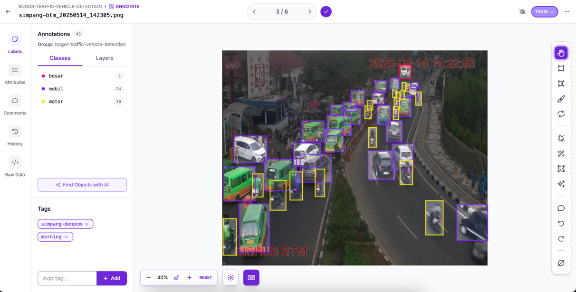This screenshot has width=576, height=292.
Task: Click the Add tag button
Action: (x=112, y=278)
